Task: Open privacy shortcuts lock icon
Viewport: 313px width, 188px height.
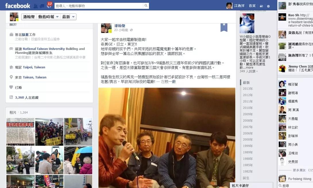Action: (262, 6)
